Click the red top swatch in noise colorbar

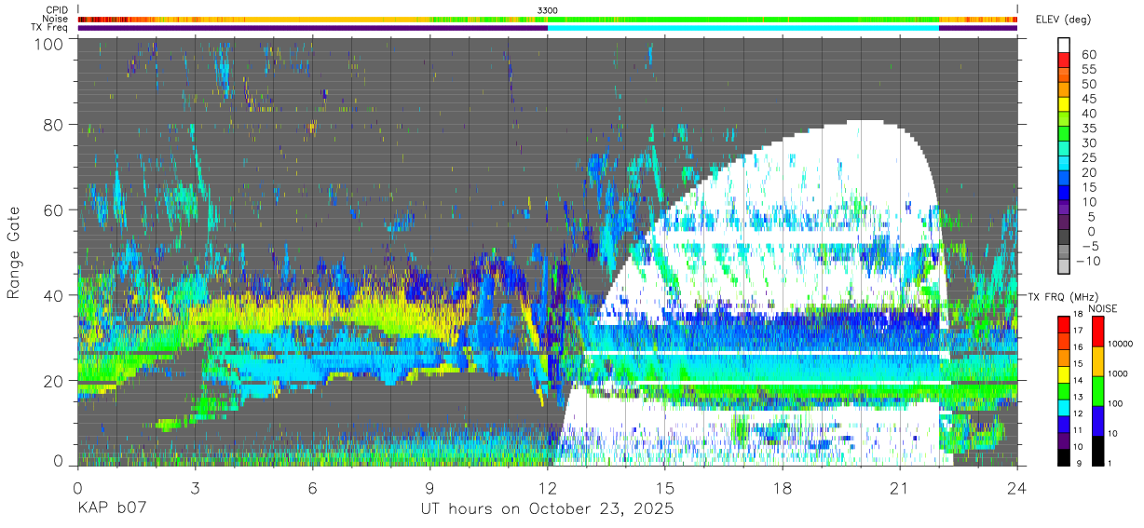[x=1096, y=332]
